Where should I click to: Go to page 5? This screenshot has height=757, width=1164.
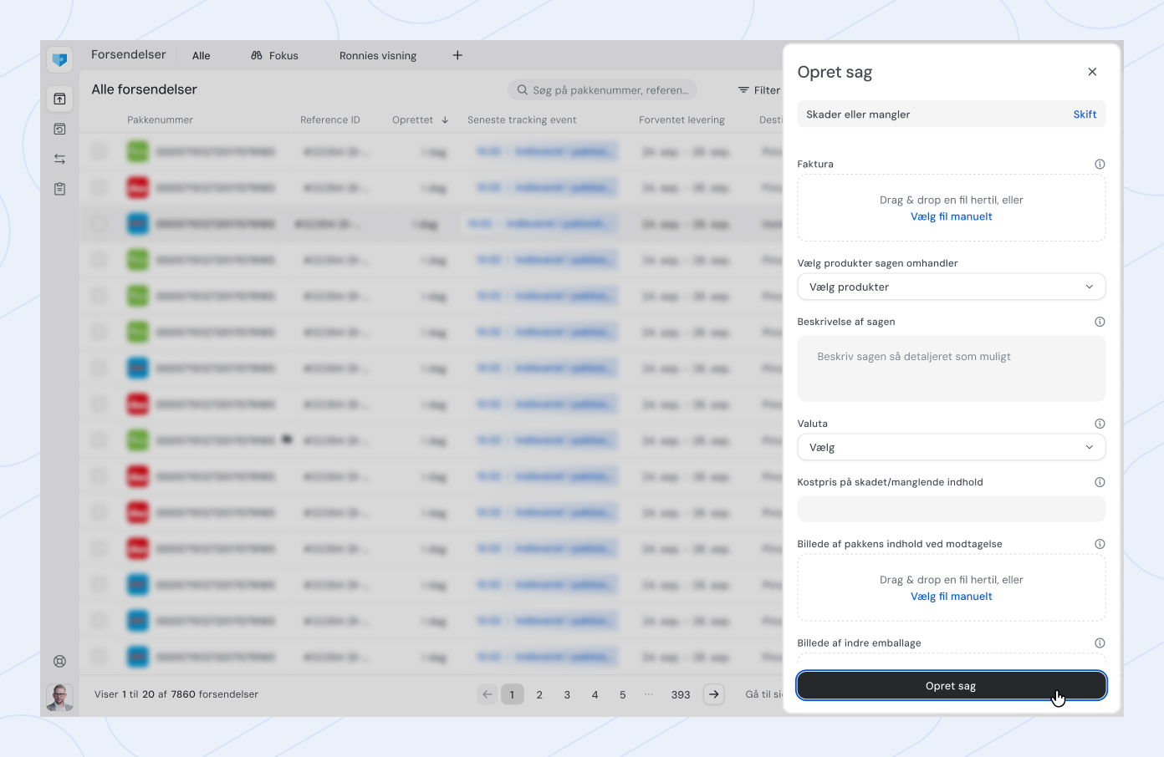[x=622, y=694]
